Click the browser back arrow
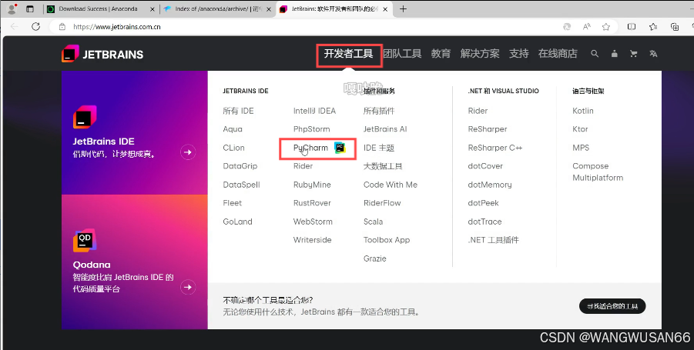This screenshot has width=694, height=350. 15,26
